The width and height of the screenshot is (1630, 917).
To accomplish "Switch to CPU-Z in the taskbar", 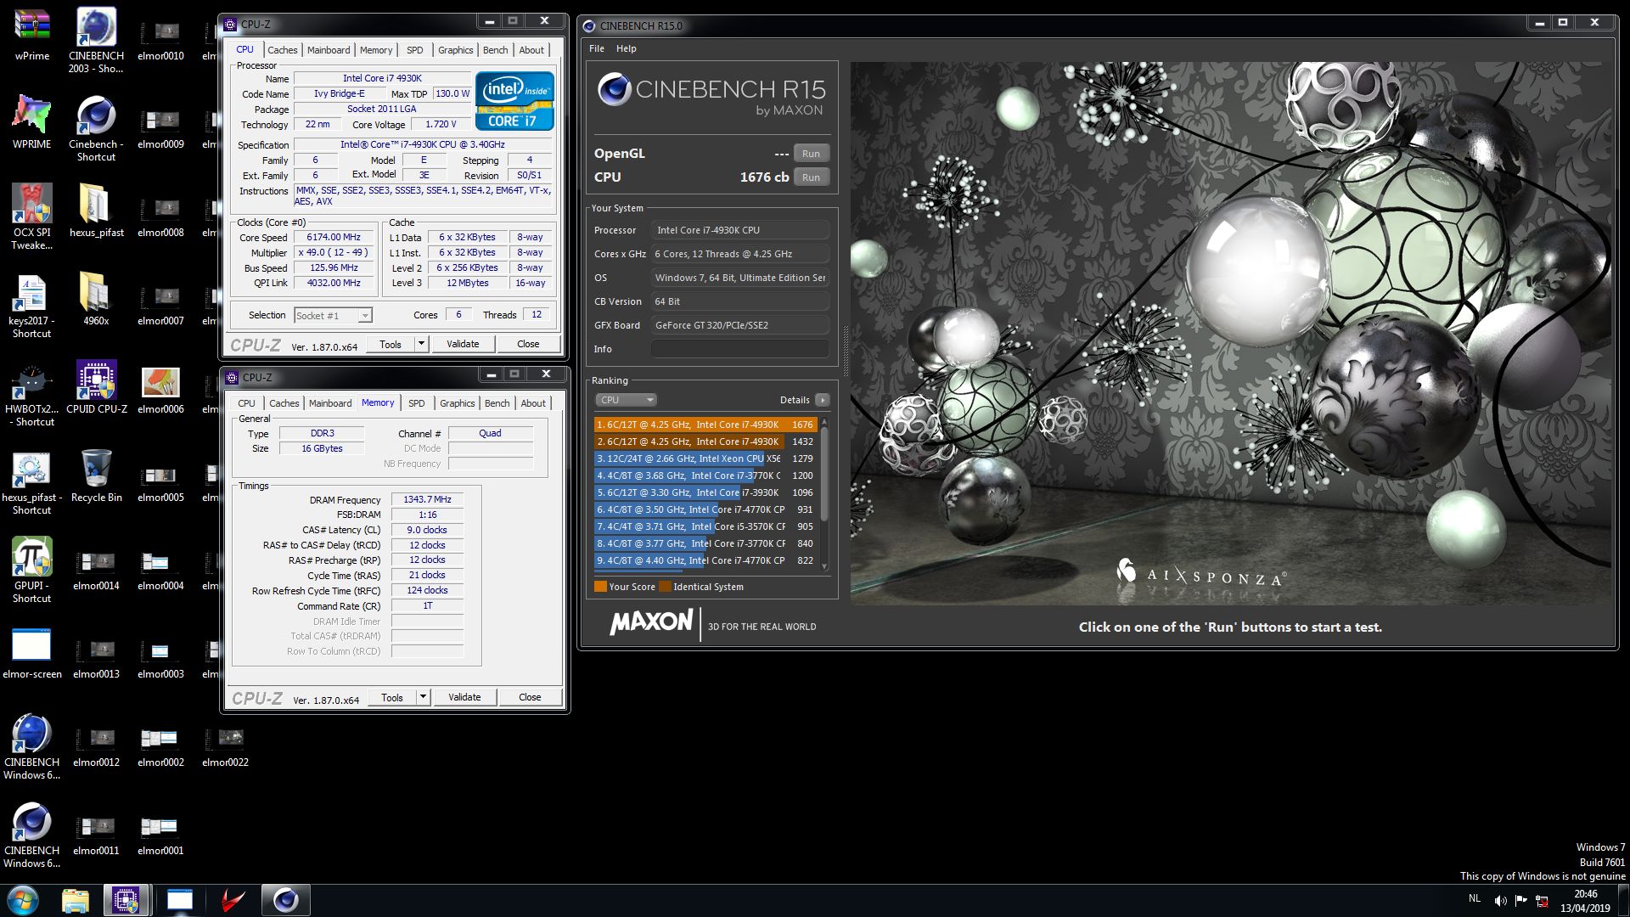I will 127,900.
